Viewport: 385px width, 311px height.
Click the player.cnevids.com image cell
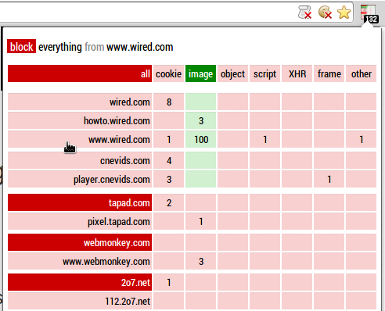[200, 179]
